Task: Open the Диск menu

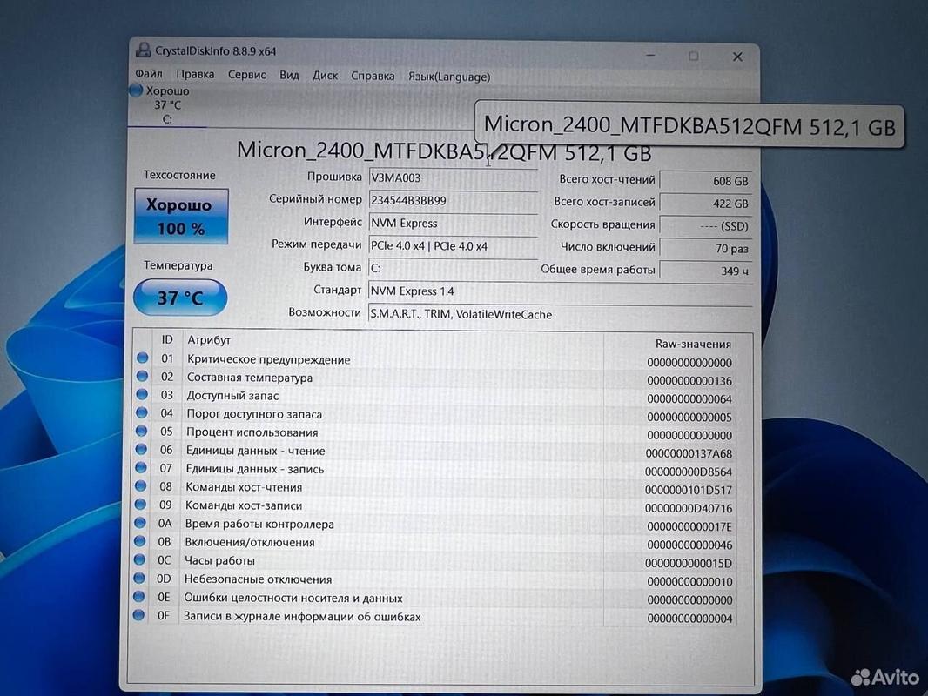Action: coord(325,76)
